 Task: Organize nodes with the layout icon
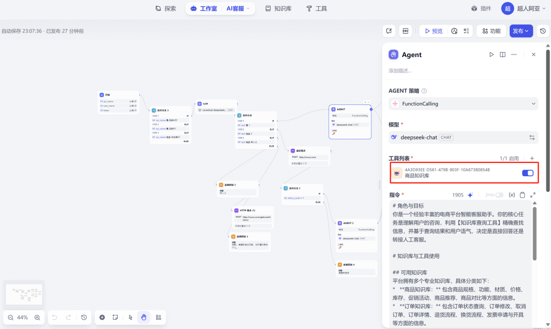tap(159, 317)
